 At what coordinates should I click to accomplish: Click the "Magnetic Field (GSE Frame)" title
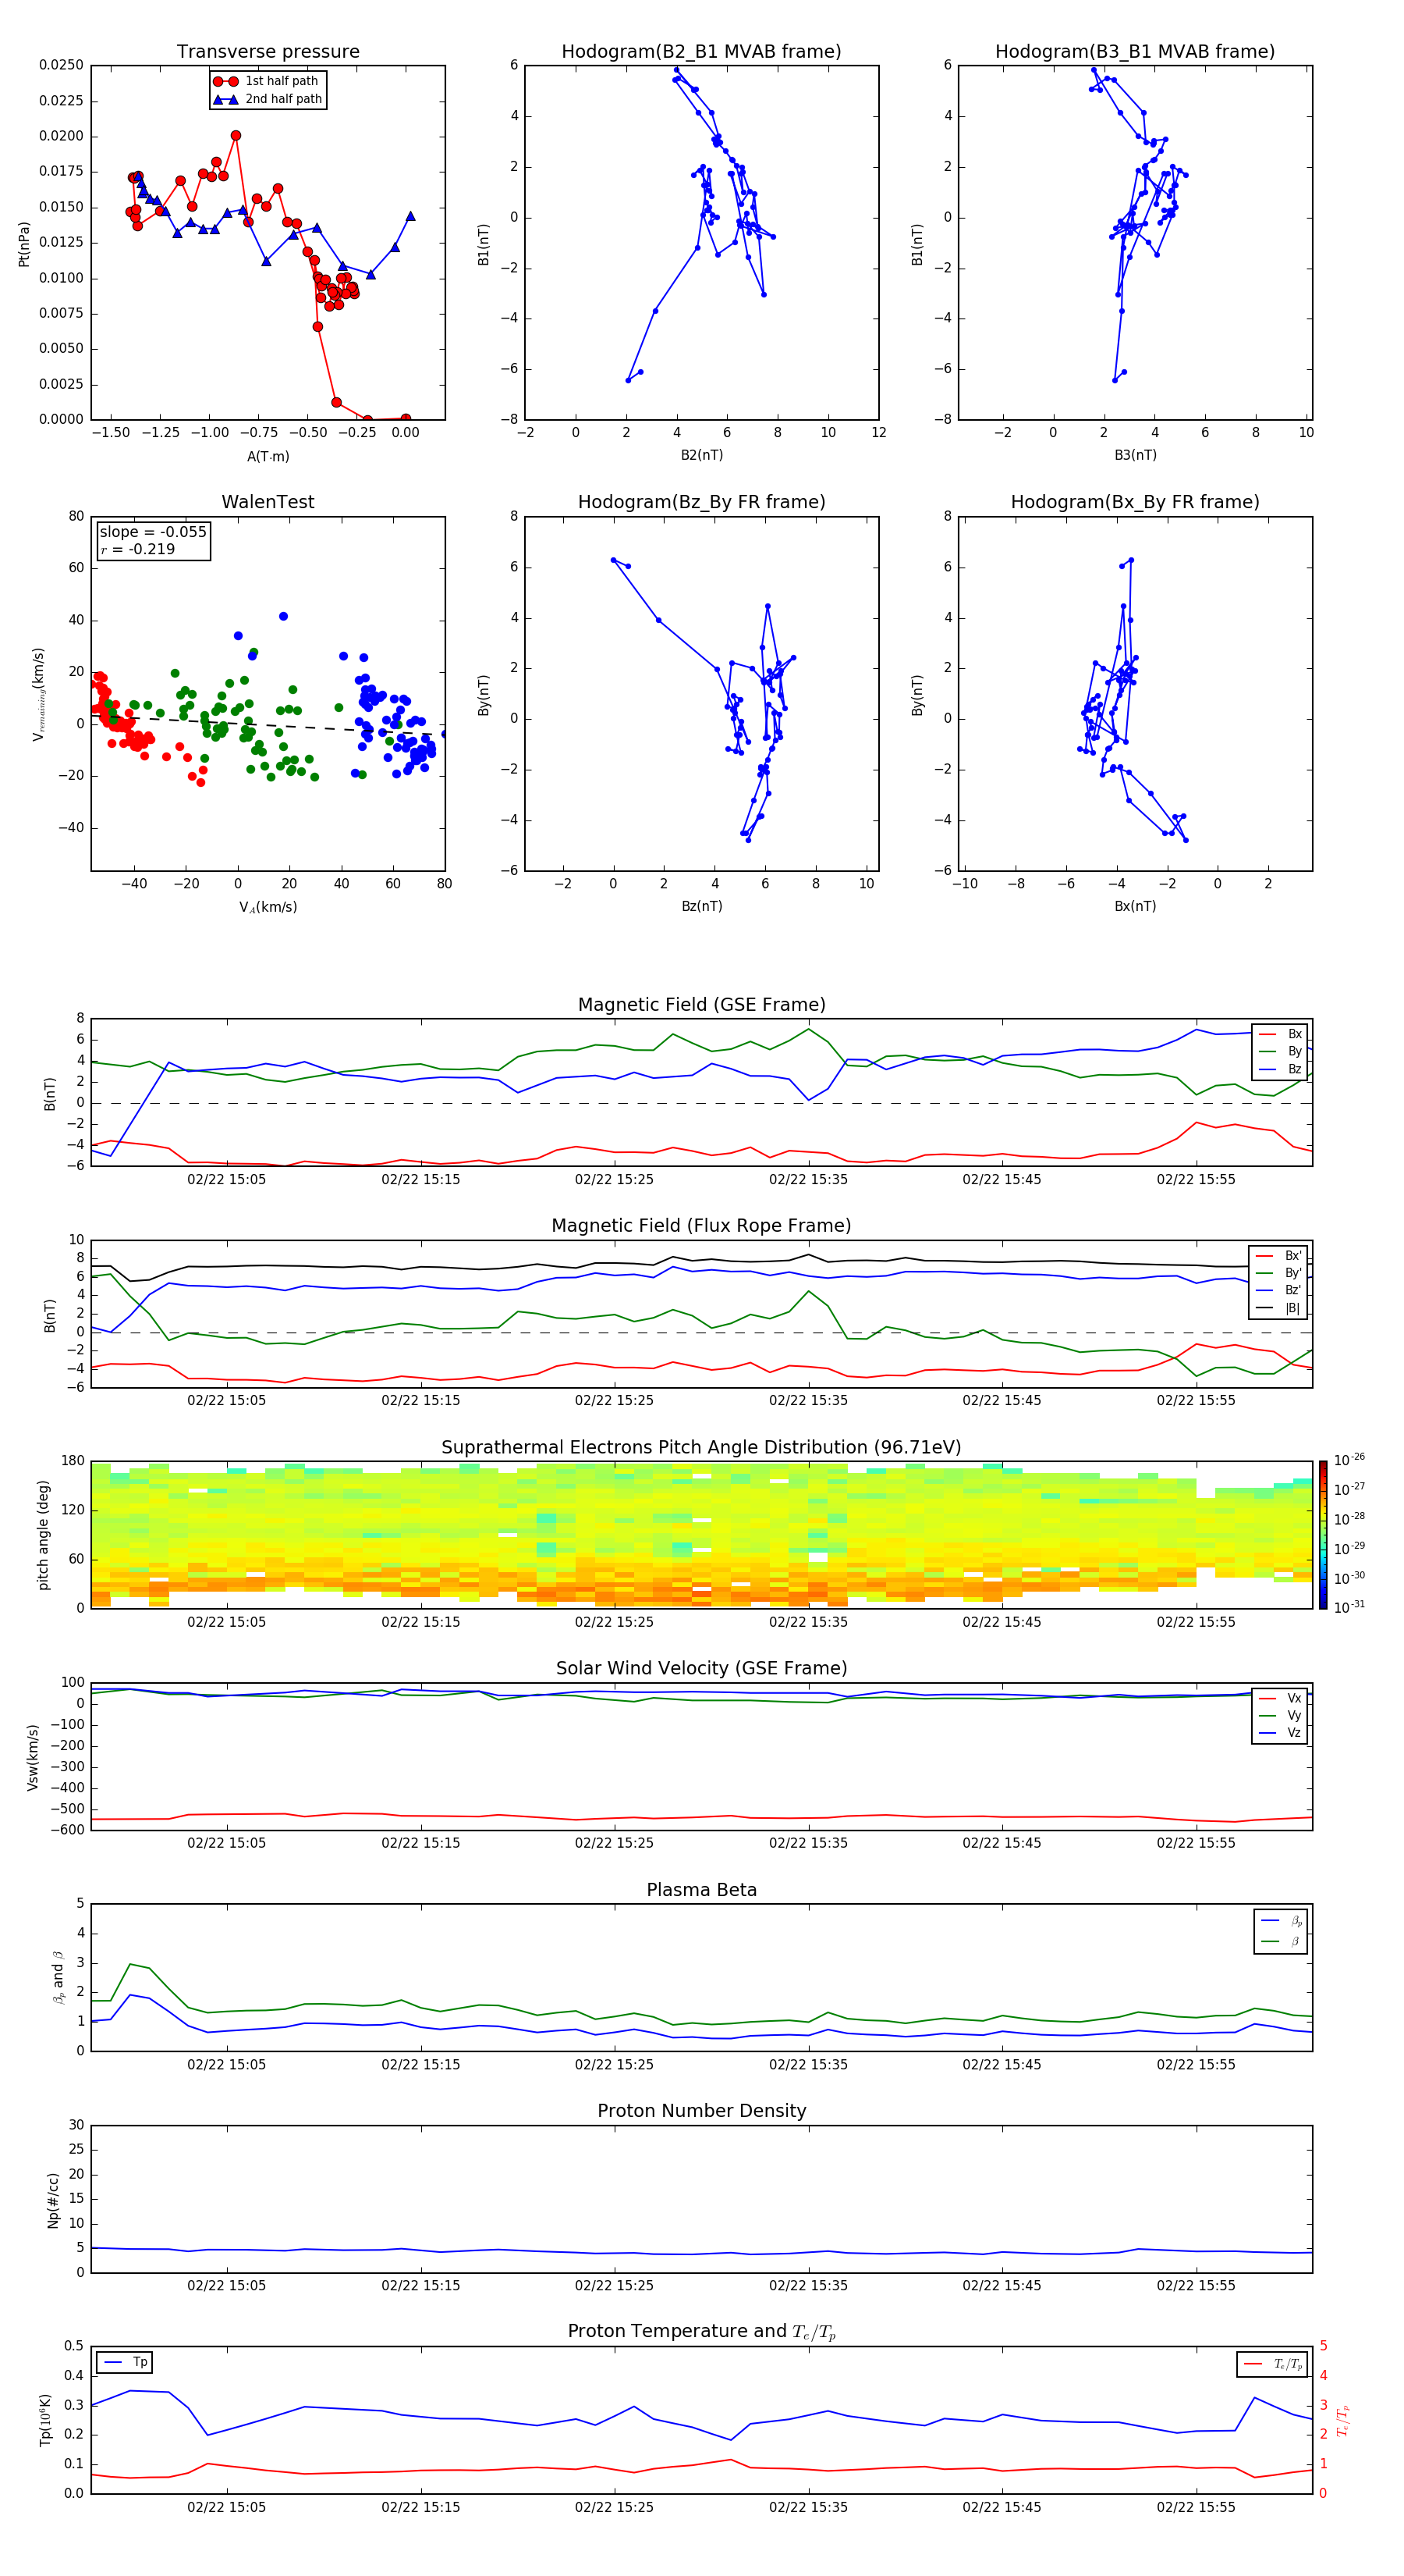coord(701,1005)
